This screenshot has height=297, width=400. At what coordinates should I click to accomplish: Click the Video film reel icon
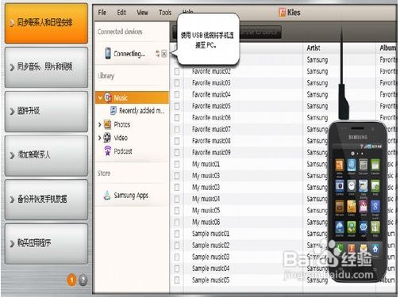(x=107, y=138)
